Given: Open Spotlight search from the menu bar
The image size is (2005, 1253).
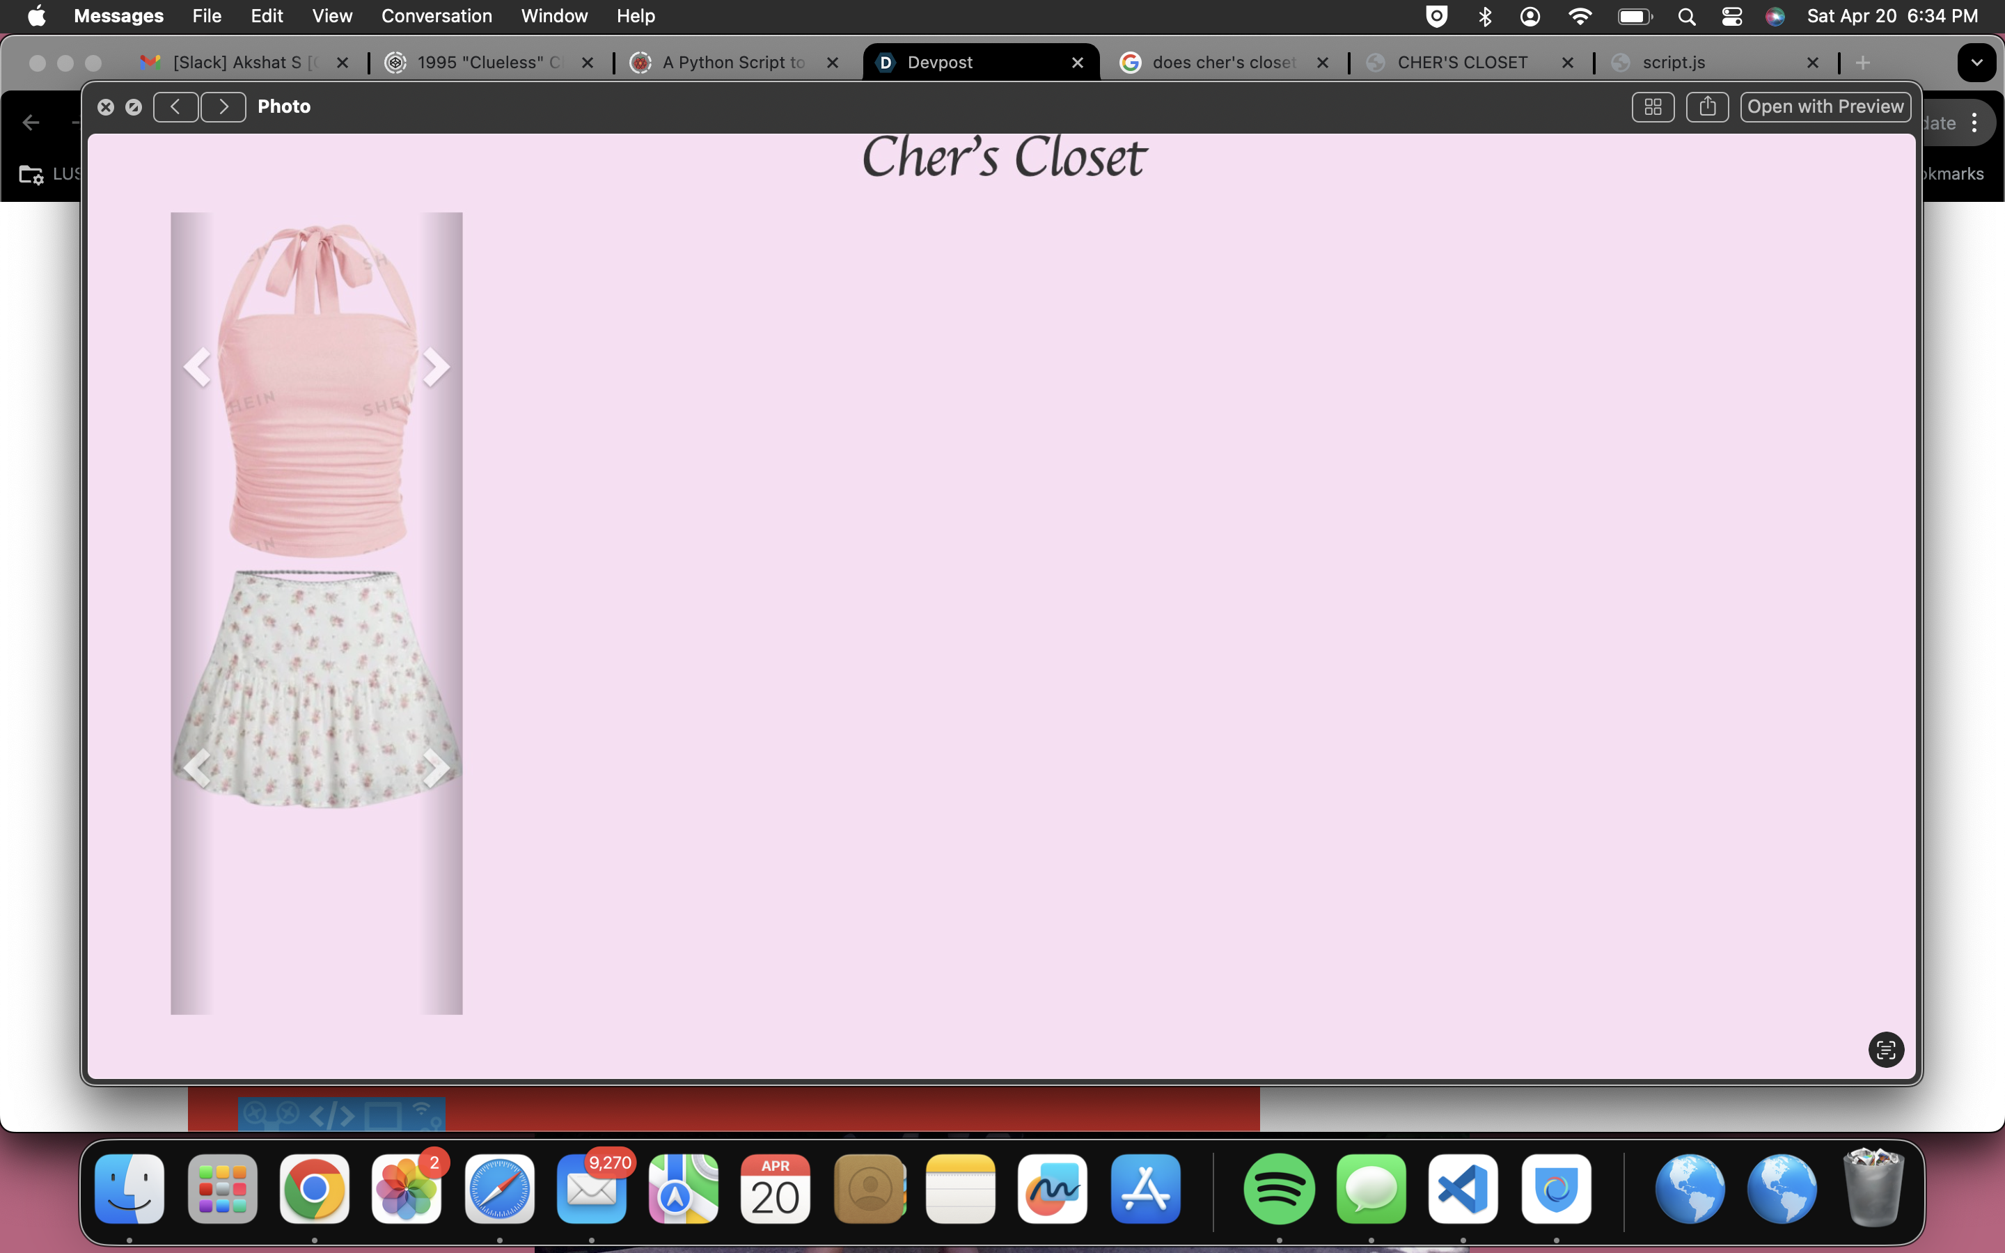Looking at the screenshot, I should [x=1687, y=16].
